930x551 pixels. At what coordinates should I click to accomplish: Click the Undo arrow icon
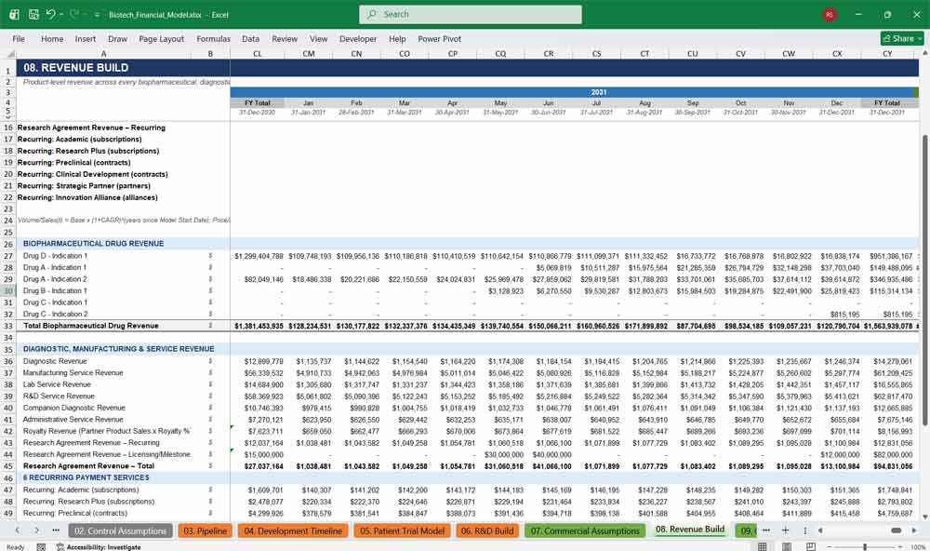(x=51, y=14)
